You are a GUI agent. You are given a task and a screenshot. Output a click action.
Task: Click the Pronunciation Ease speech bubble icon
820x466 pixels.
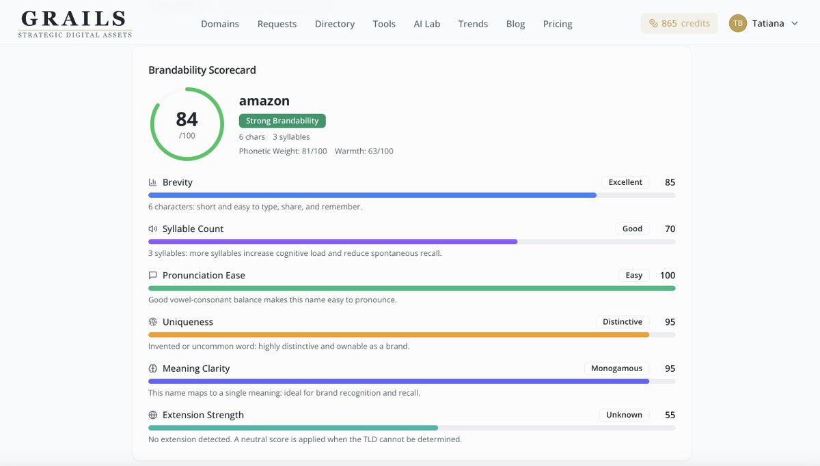tap(153, 276)
